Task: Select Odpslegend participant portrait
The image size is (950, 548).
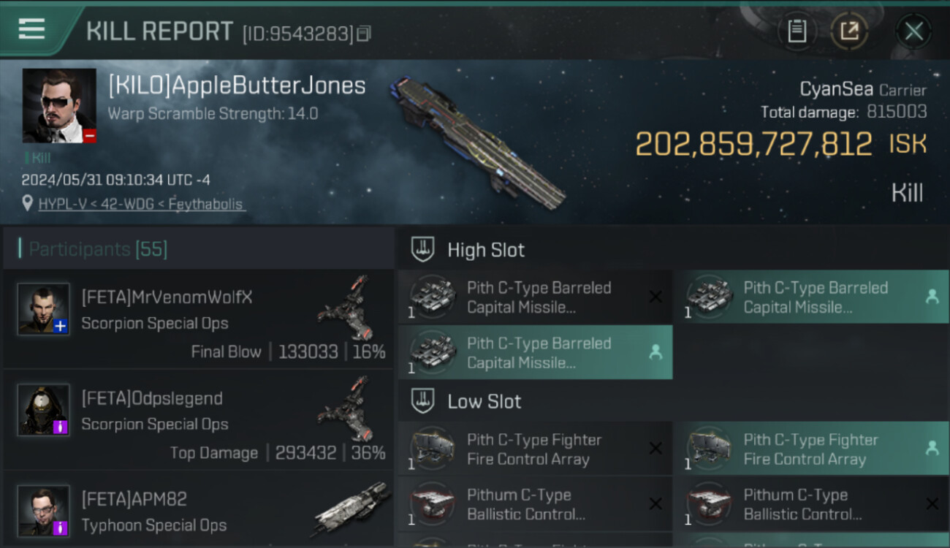Action: [44, 410]
